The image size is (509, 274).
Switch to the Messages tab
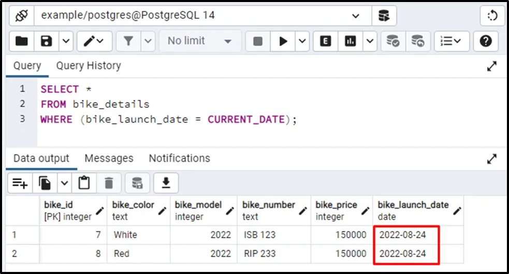point(109,158)
